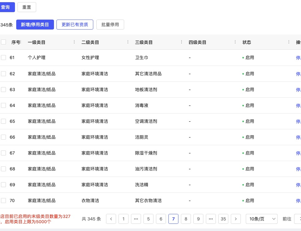Click 更新已有资质 button
The height and width of the screenshot is (231, 301).
[75, 25]
